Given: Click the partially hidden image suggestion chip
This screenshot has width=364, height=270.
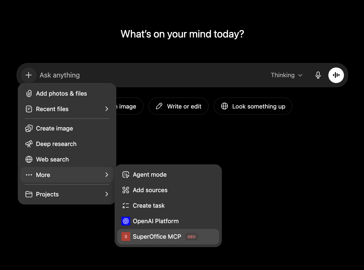Looking at the screenshot, I should pyautogui.click(x=129, y=106).
